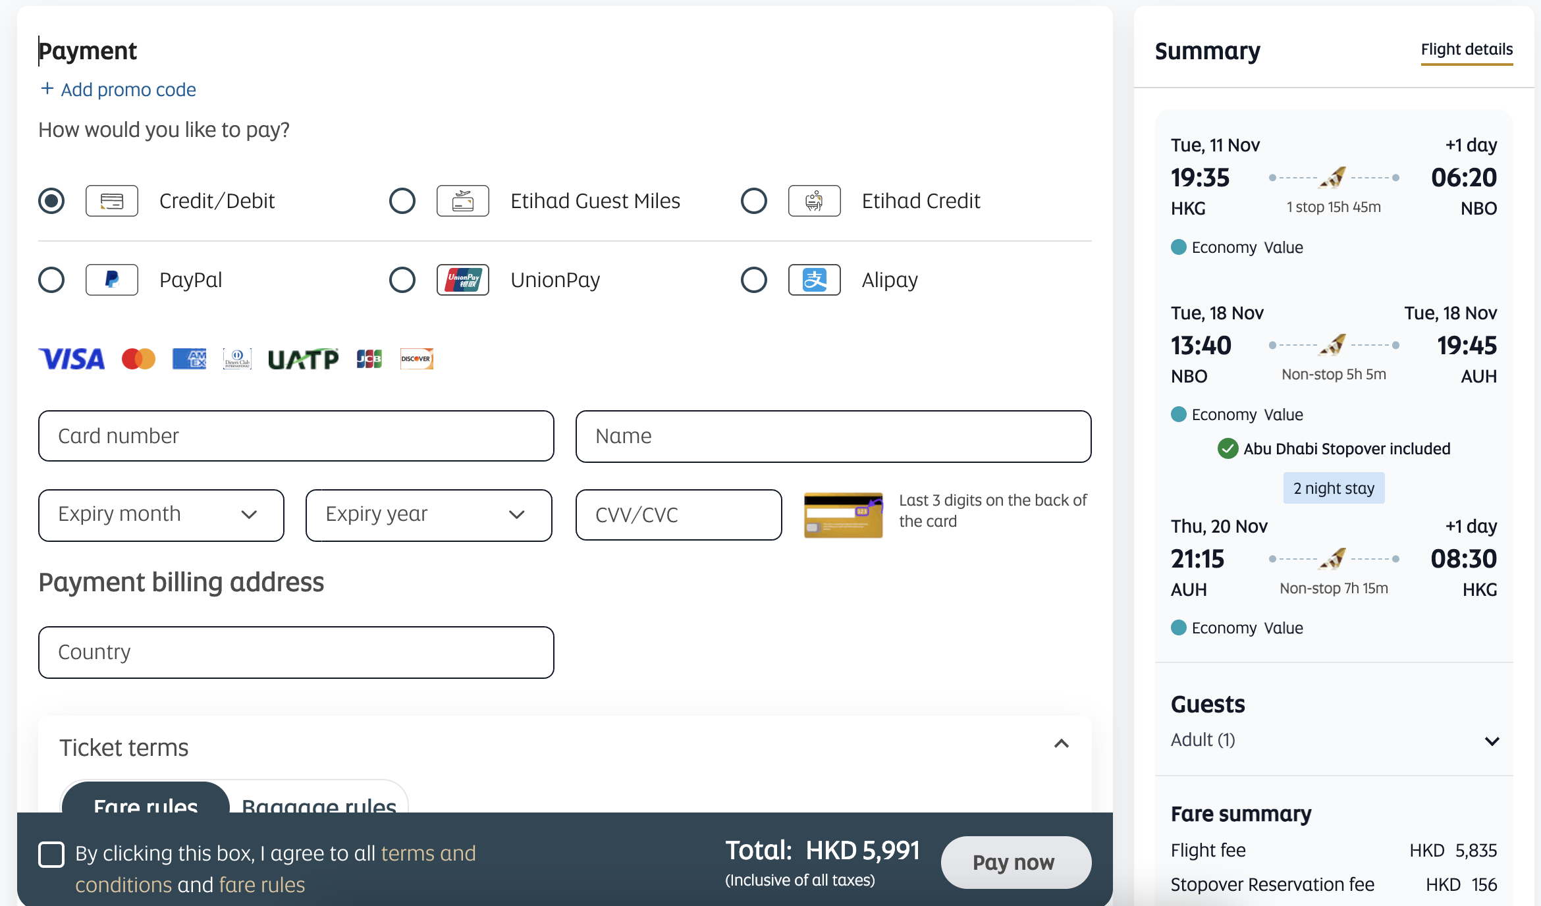Click the Diners Club logo
The image size is (1541, 906).
(237, 359)
